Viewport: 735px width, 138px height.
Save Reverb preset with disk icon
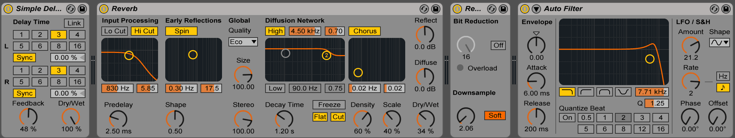click(436, 9)
